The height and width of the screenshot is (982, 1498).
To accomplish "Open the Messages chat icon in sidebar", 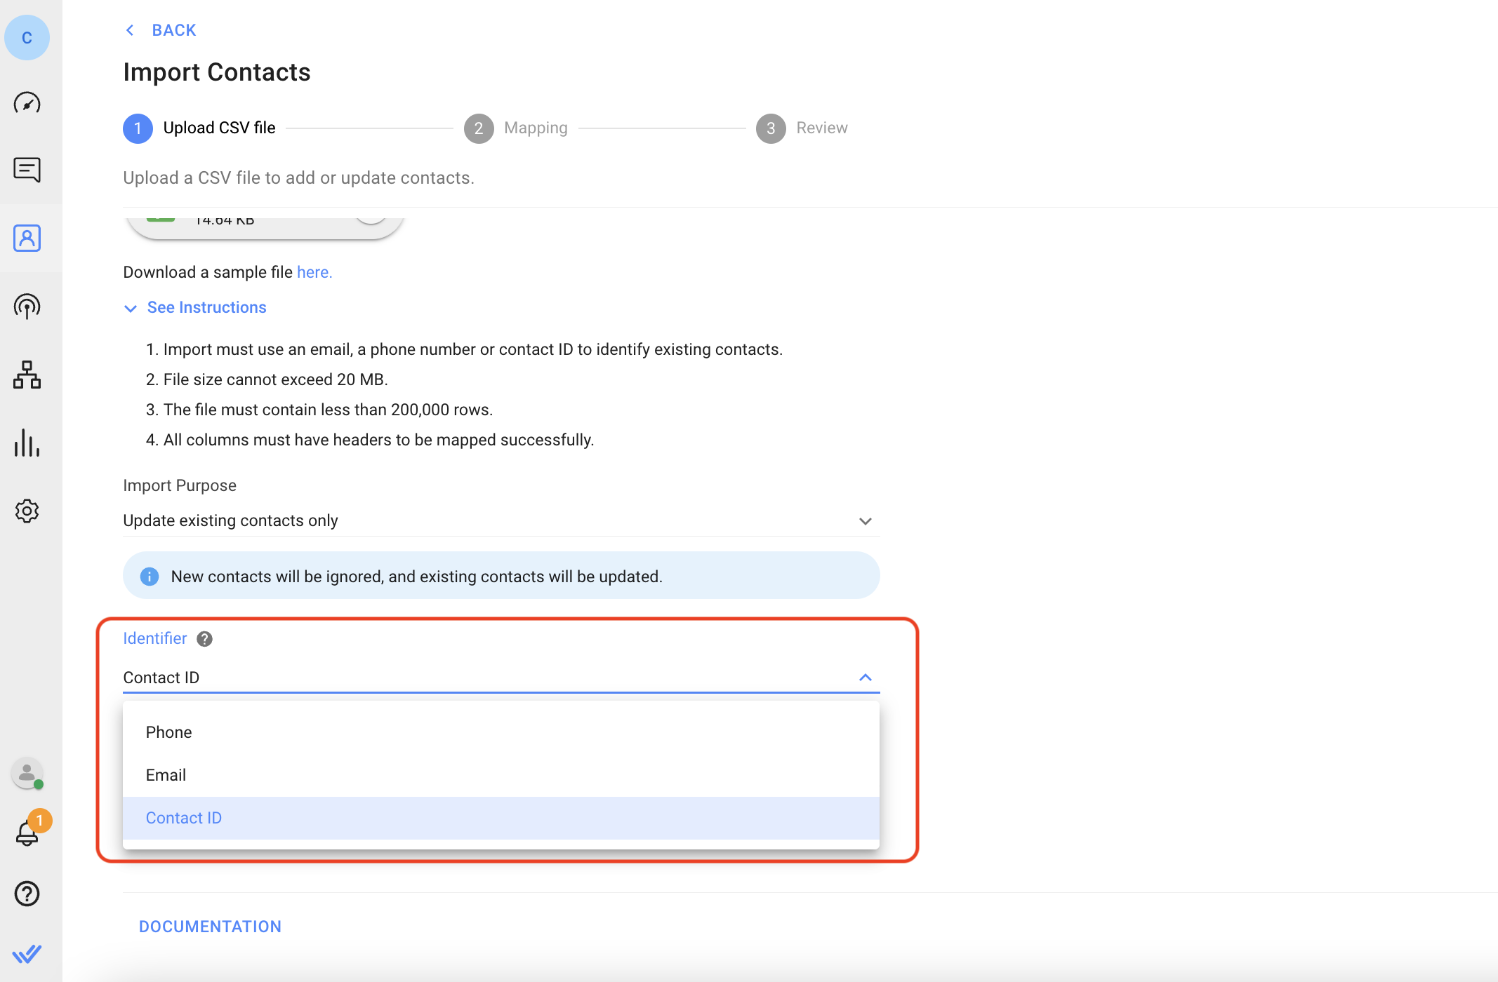I will tap(27, 170).
